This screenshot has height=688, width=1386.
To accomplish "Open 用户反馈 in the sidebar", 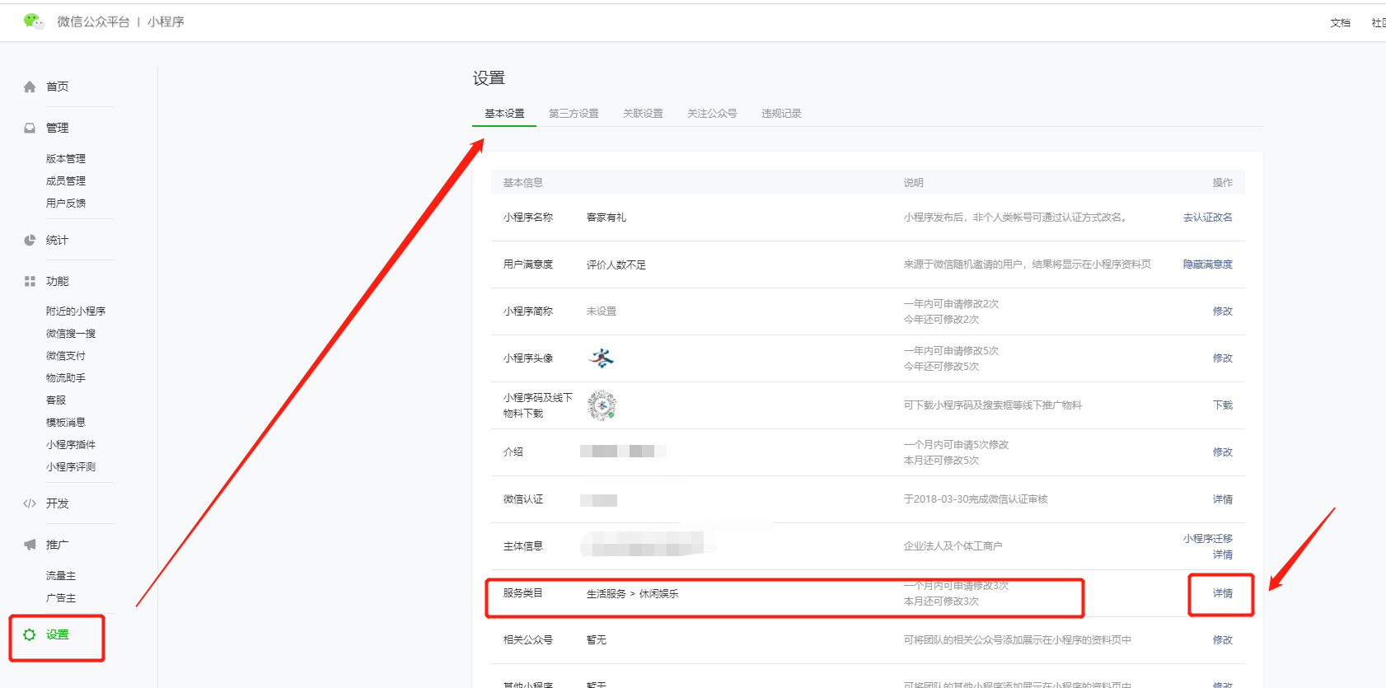I will (x=66, y=203).
